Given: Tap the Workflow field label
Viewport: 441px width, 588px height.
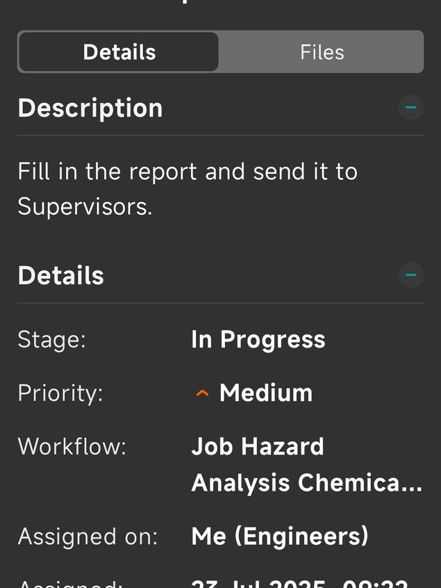Looking at the screenshot, I should coord(72,446).
